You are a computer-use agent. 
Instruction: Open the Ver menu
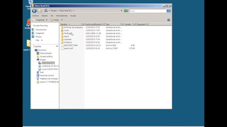(x=52, y=16)
